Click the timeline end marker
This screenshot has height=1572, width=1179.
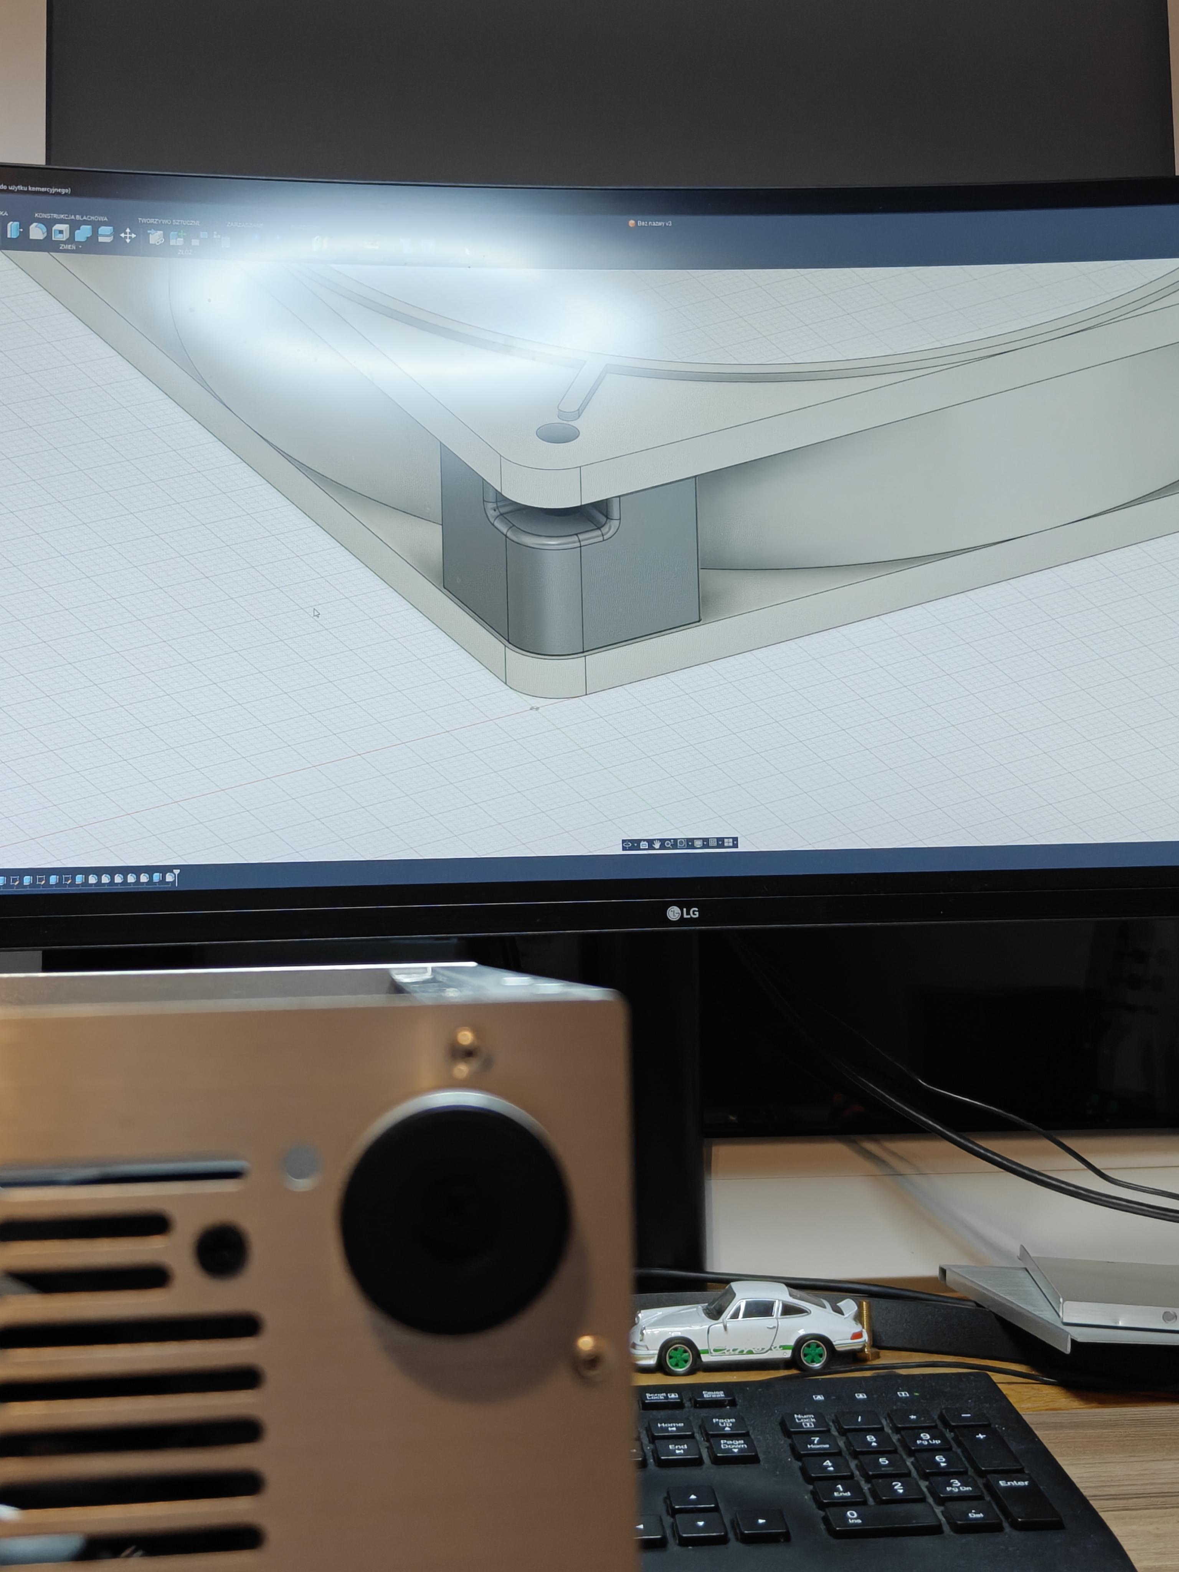coord(177,876)
